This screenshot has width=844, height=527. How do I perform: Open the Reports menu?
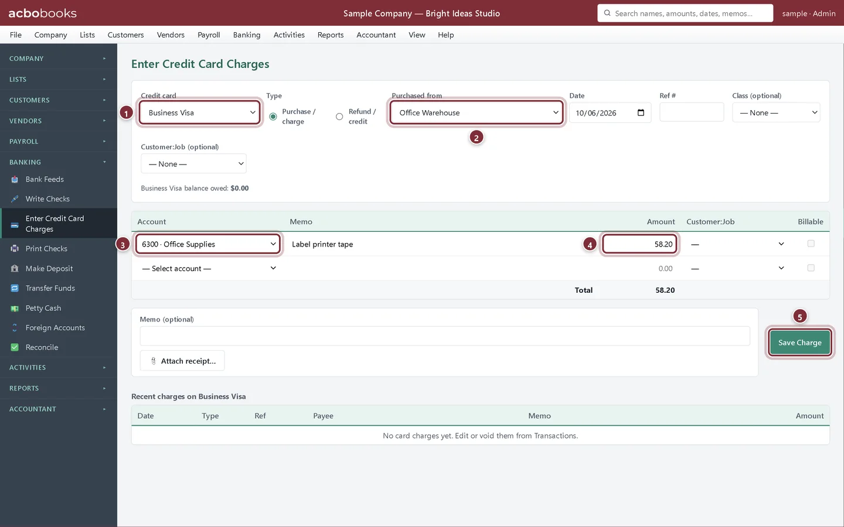coord(331,35)
